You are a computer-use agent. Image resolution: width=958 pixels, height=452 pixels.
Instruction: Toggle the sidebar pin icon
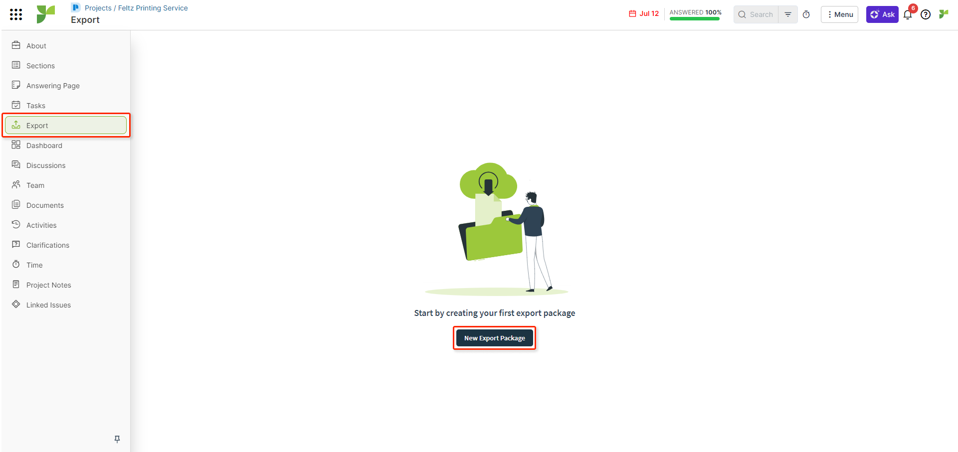click(117, 439)
